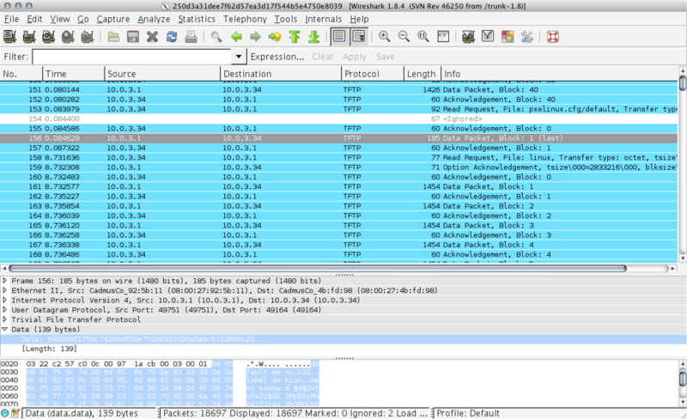This screenshot has height=419, width=687.
Task: Open help with the lifebuoy icon
Action: pos(552,37)
